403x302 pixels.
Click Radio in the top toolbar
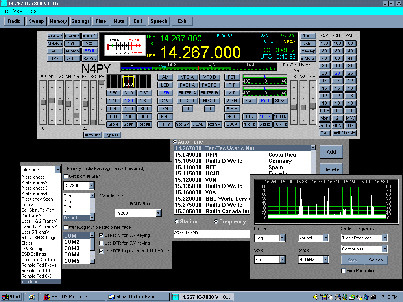click(x=14, y=21)
